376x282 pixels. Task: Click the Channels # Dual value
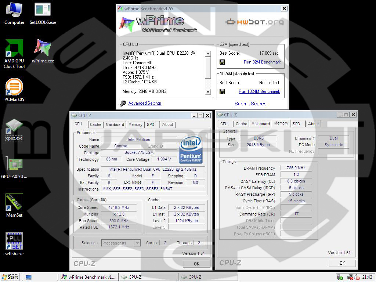coord(333,138)
